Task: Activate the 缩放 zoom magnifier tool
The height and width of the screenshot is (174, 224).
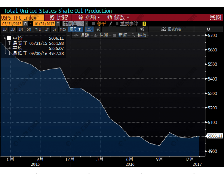Action: (x=139, y=35)
